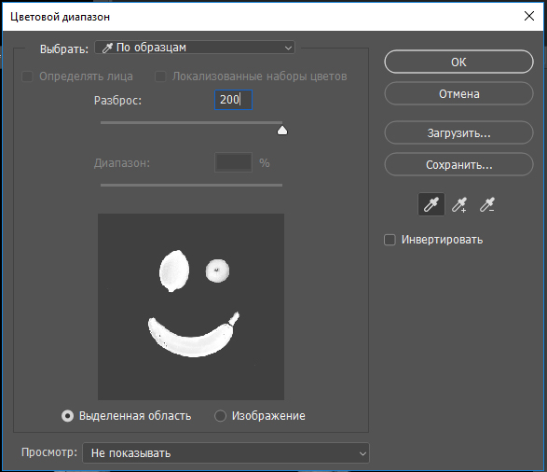
Task: Toggle the disabled Определять лица checkbox
Action: click(x=27, y=76)
